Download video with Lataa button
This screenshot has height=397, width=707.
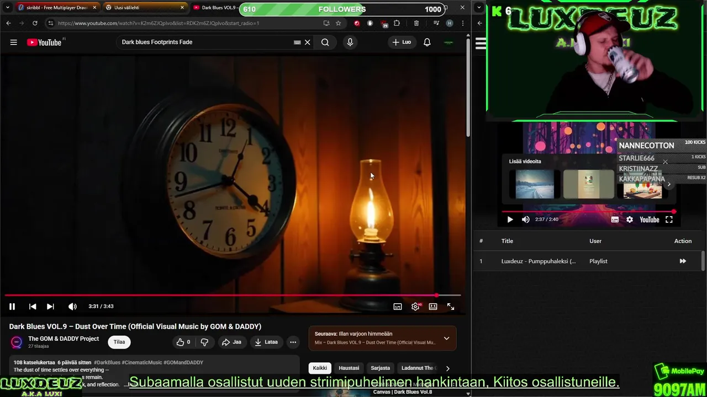pyautogui.click(x=266, y=342)
